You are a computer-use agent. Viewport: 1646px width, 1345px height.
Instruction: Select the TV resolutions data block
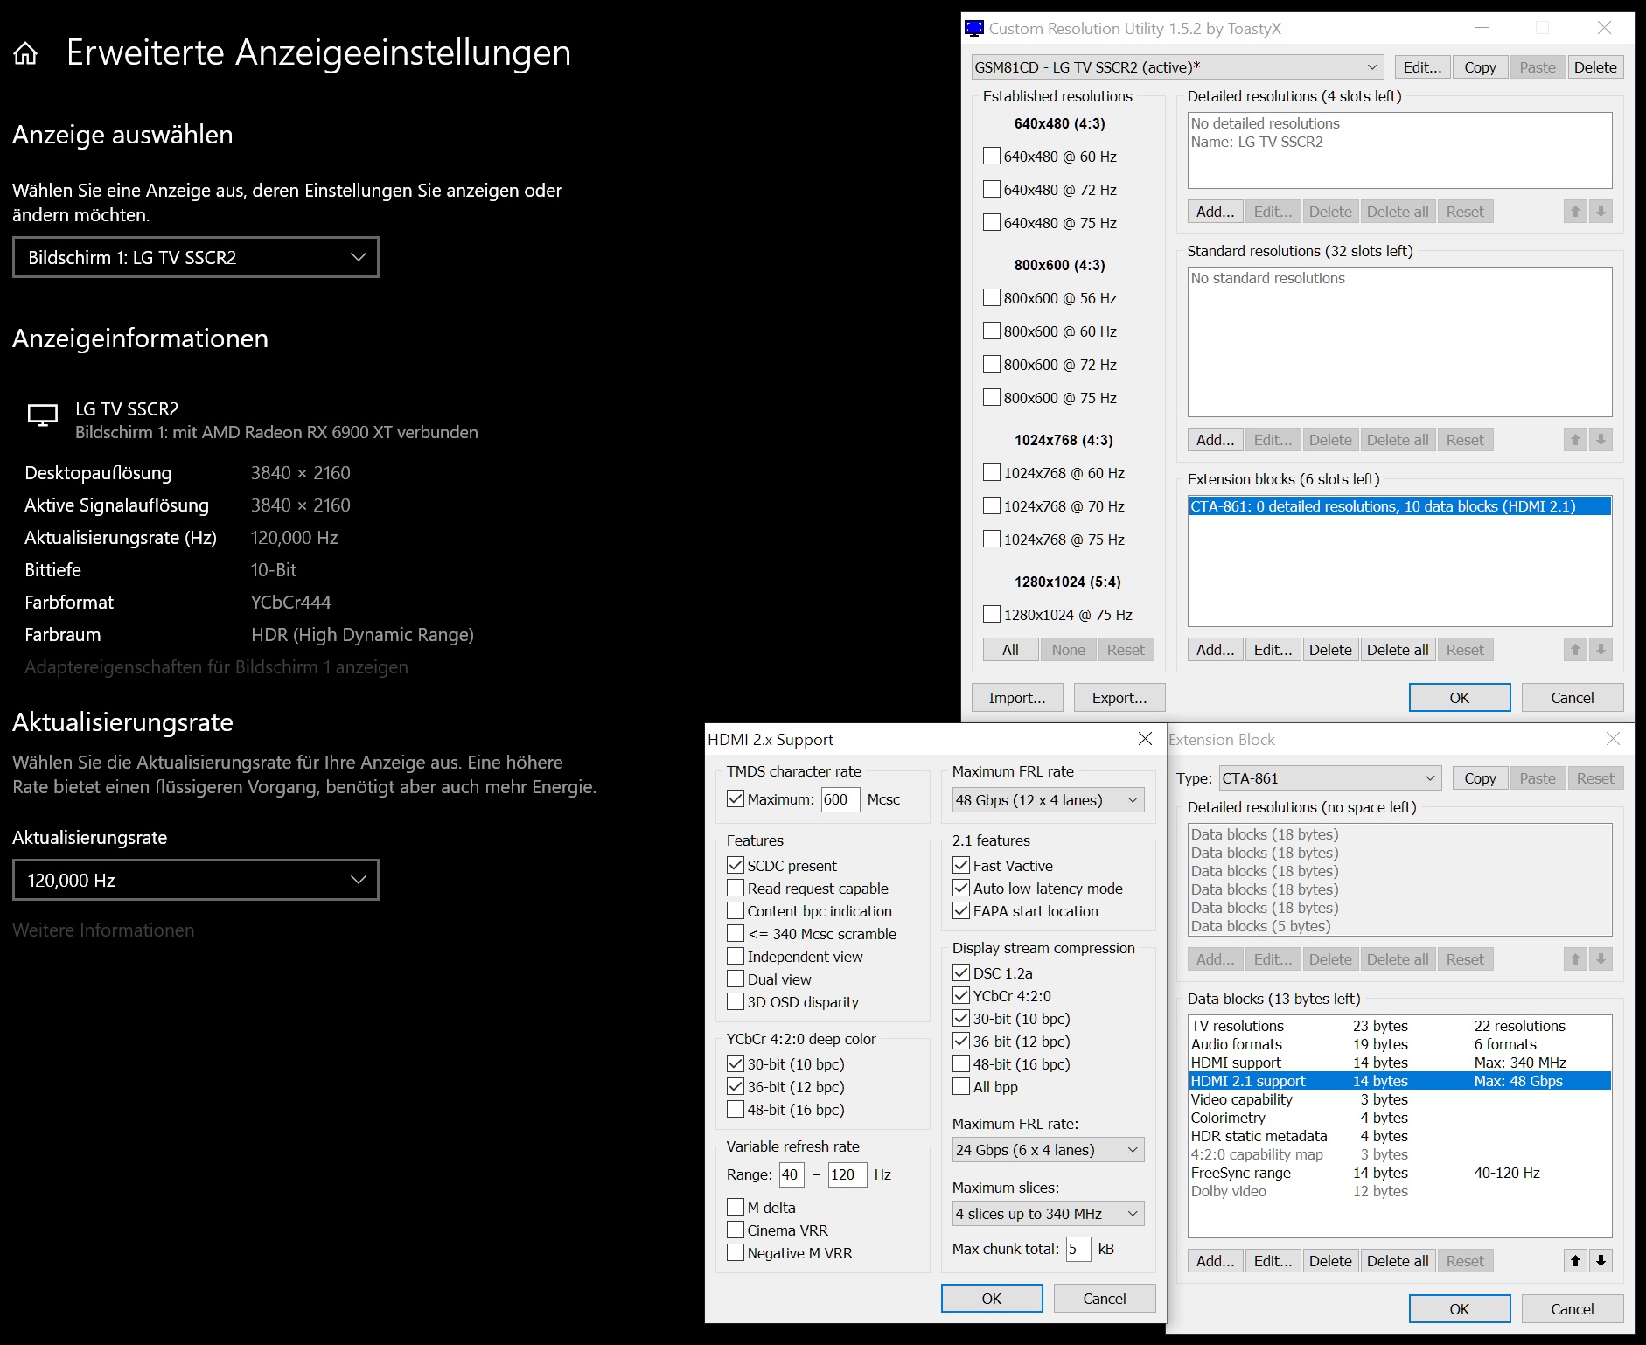(x=1399, y=1026)
